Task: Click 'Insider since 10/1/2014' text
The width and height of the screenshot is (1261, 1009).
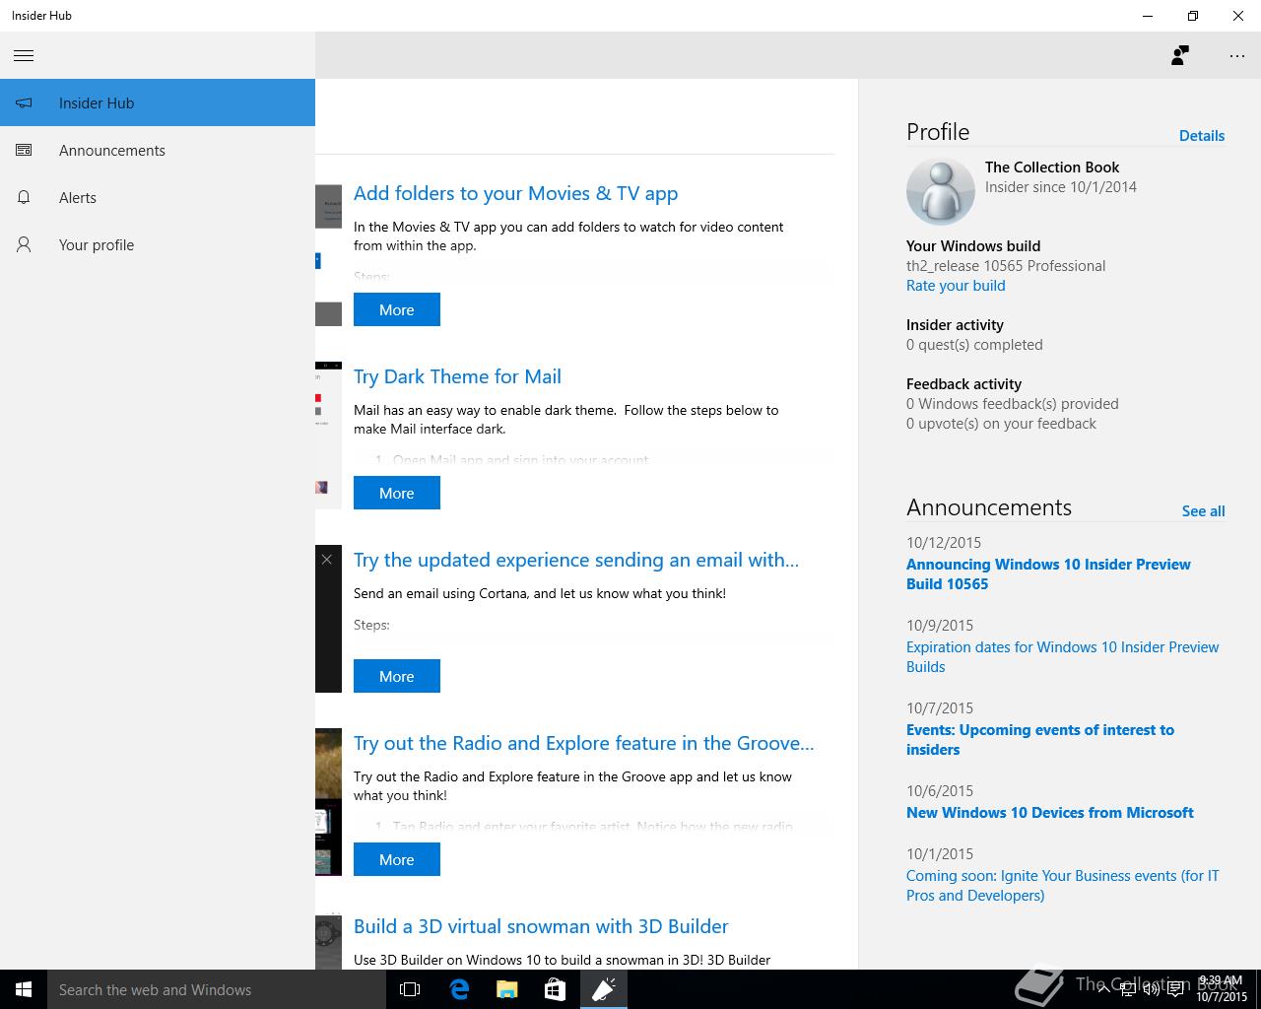Action: (1061, 187)
